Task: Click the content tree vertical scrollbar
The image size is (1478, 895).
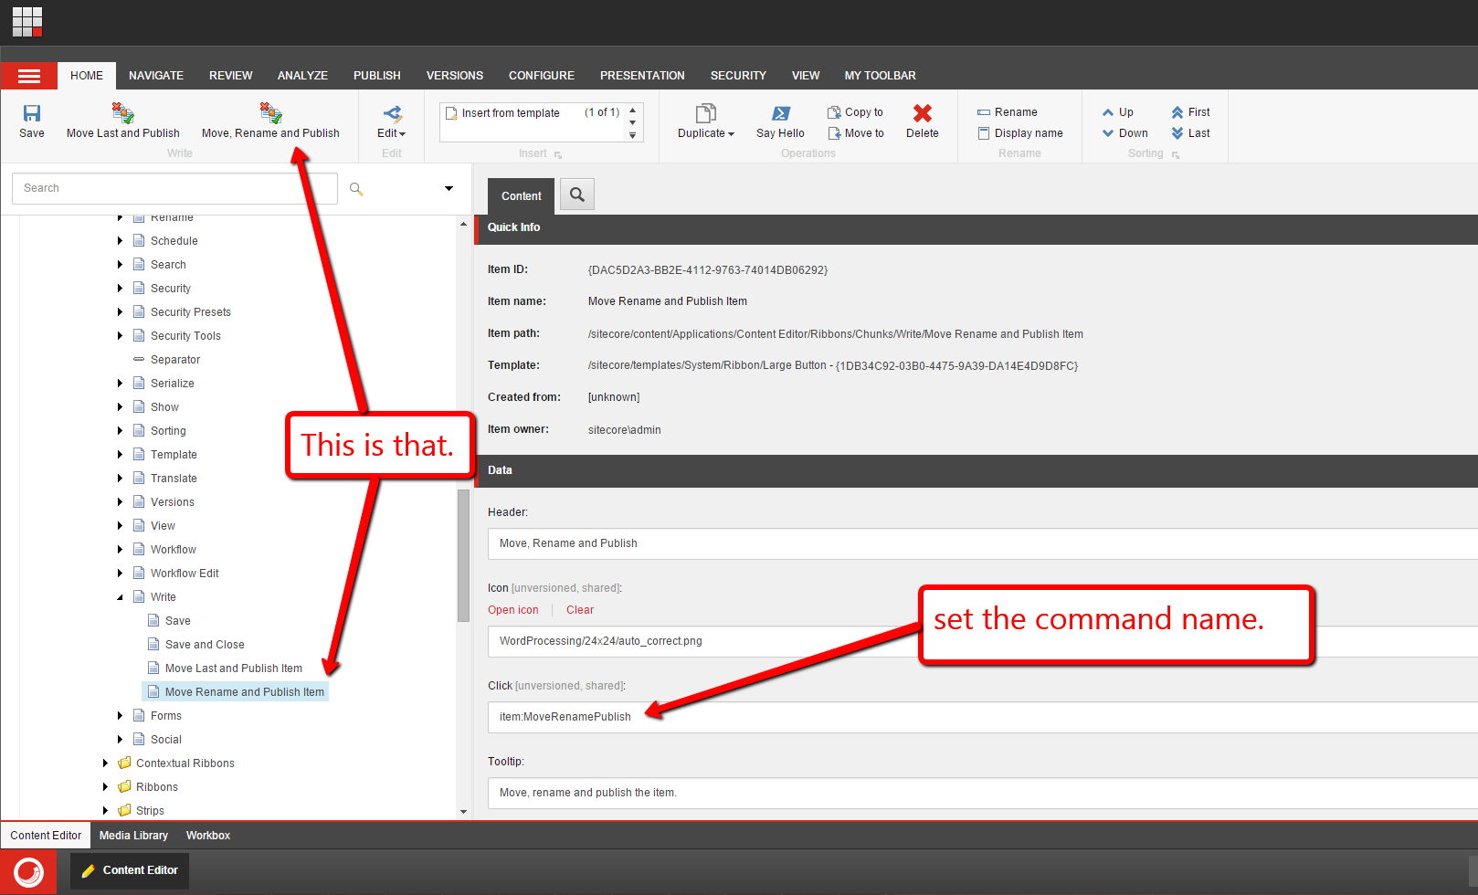Action: (x=463, y=555)
